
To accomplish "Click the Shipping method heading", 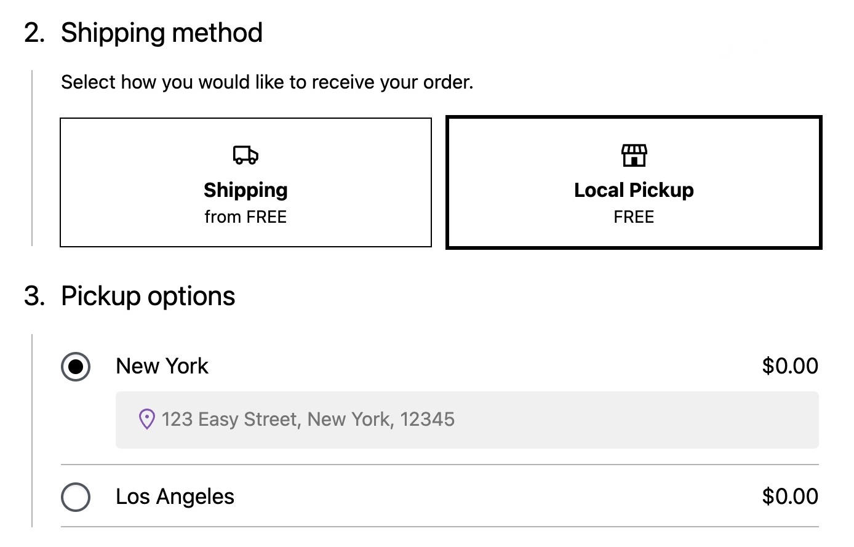I will click(x=161, y=33).
